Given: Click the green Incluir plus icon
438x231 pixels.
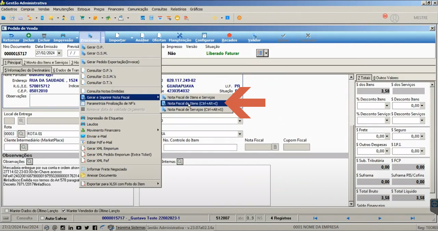Looking at the screenshot, I should [29, 35].
